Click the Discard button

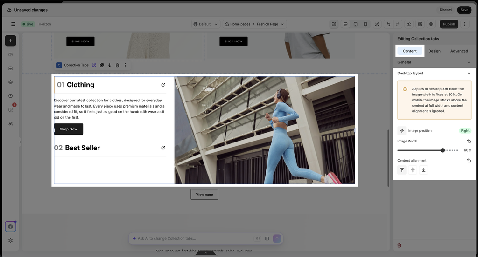point(446,10)
